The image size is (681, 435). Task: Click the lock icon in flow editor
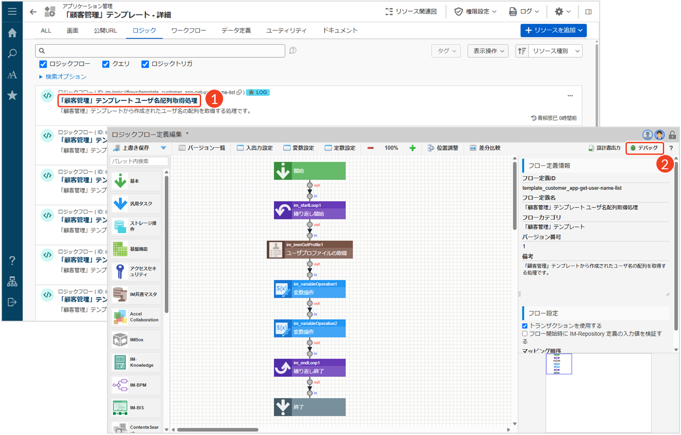click(x=672, y=135)
